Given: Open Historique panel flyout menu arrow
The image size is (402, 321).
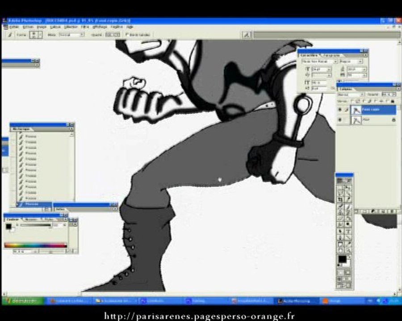Looking at the screenshot, I should (71, 129).
